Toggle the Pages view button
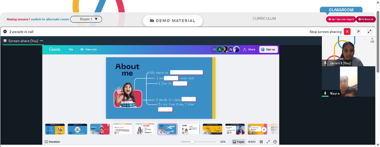Screen dimensions: 380x147 (x=239, y=142)
